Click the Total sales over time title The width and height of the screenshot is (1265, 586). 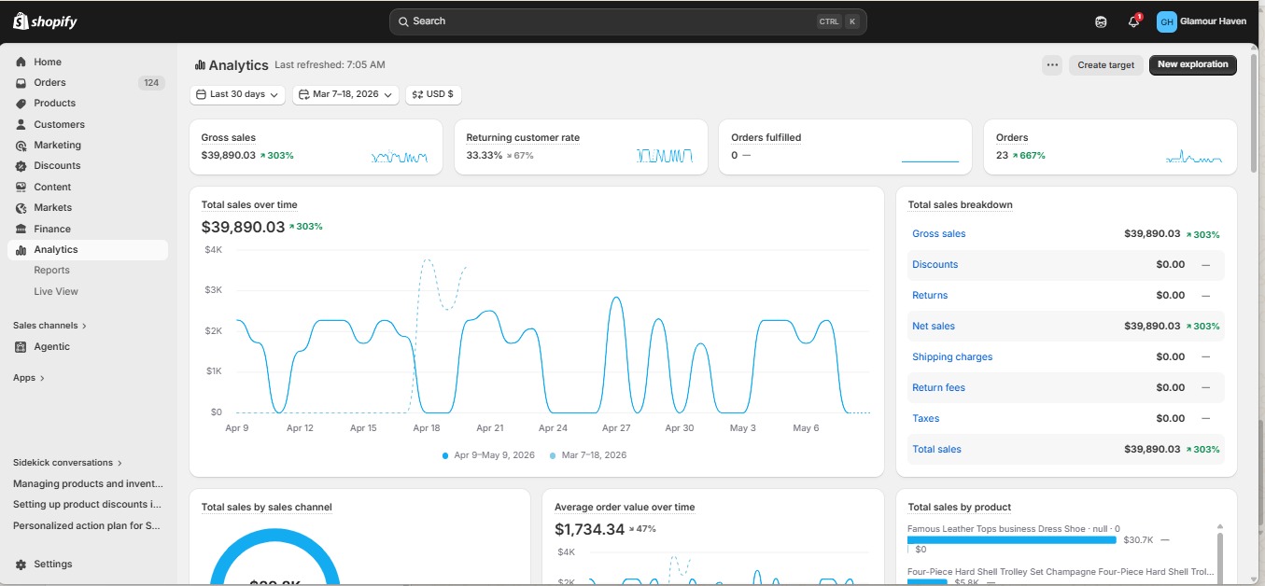tap(249, 205)
